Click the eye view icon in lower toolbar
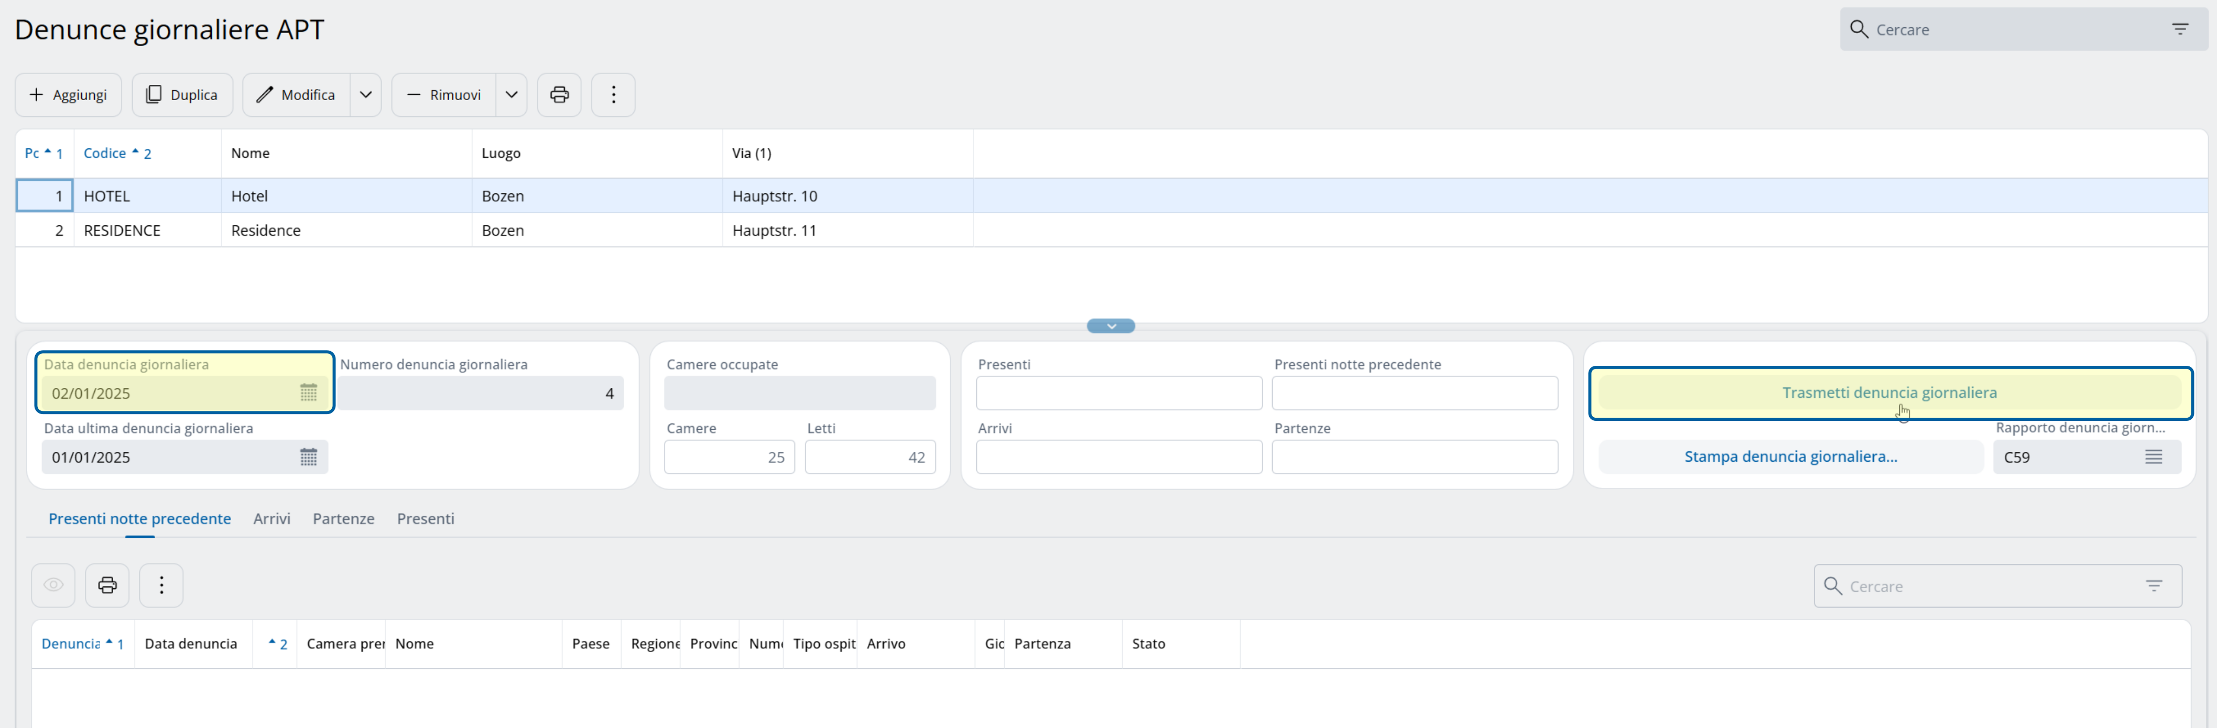Screen dimensions: 2217x728 (53, 585)
